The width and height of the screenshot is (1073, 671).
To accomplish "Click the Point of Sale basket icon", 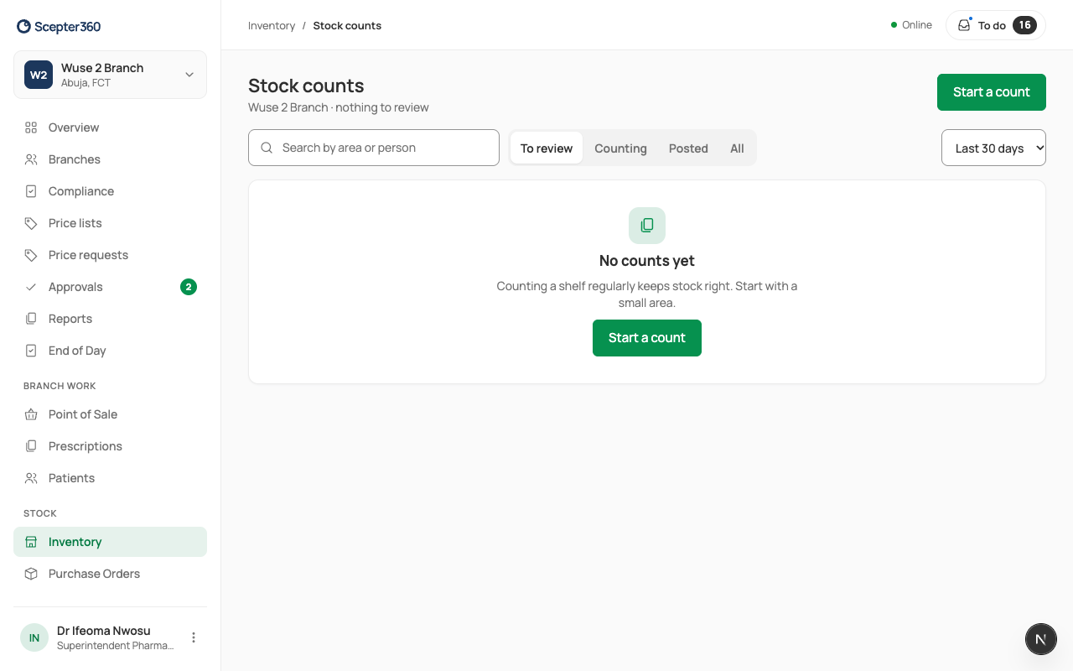I will click(x=31, y=414).
